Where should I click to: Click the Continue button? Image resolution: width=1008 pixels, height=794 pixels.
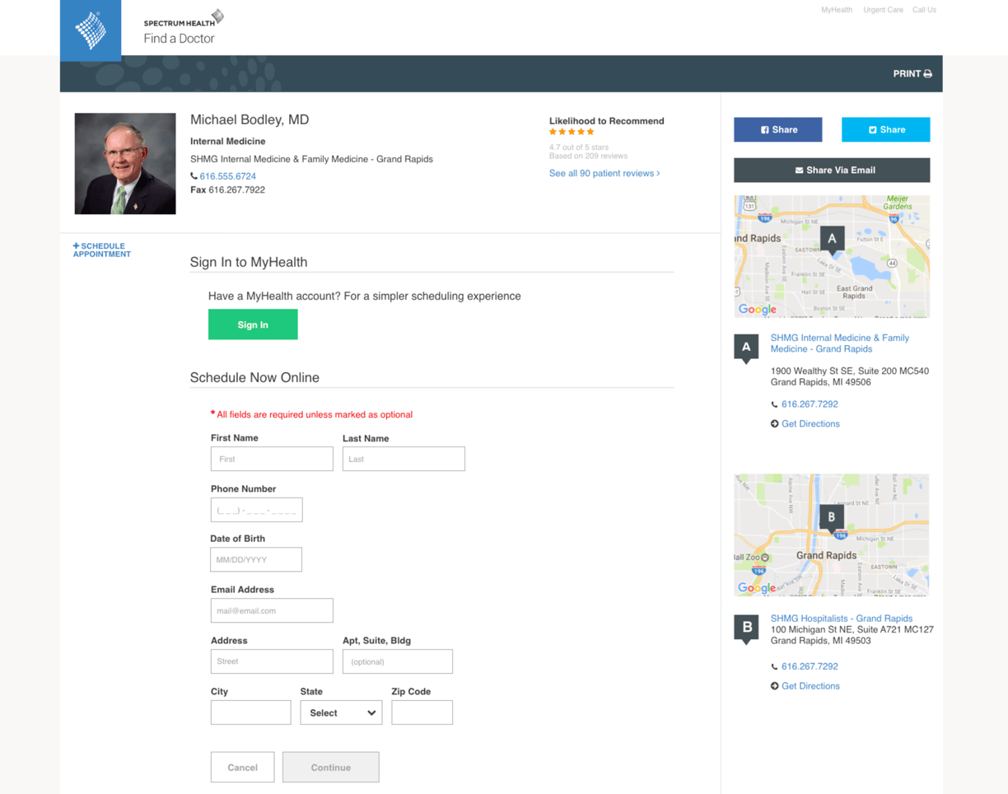click(331, 767)
